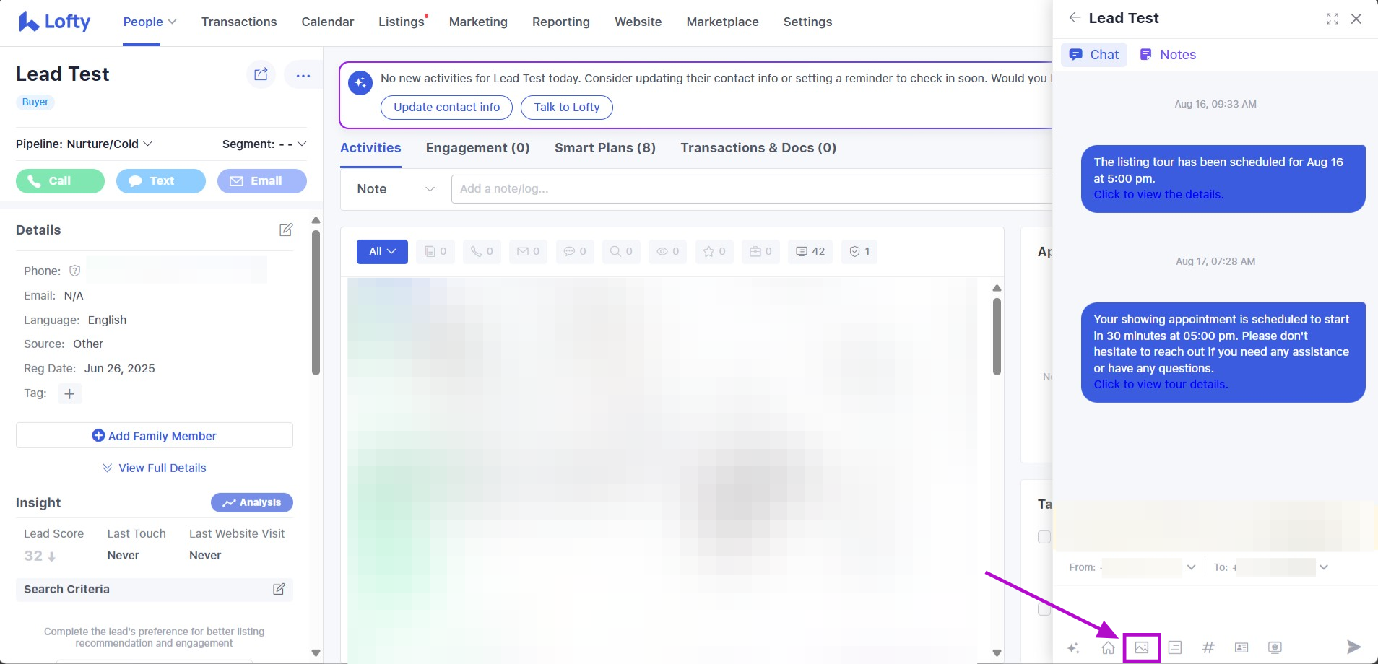Screen dimensions: 1378x664
Task: Expand the Pipeline Nurture/Cold dropdown
Action: click(x=84, y=144)
